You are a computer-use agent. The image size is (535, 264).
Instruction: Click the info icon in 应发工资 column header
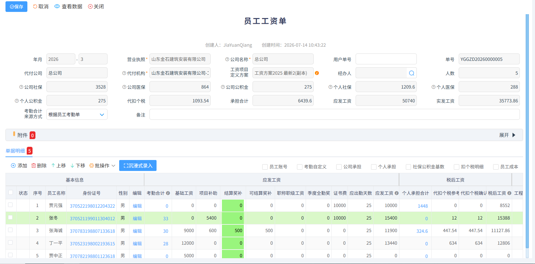(x=396, y=193)
